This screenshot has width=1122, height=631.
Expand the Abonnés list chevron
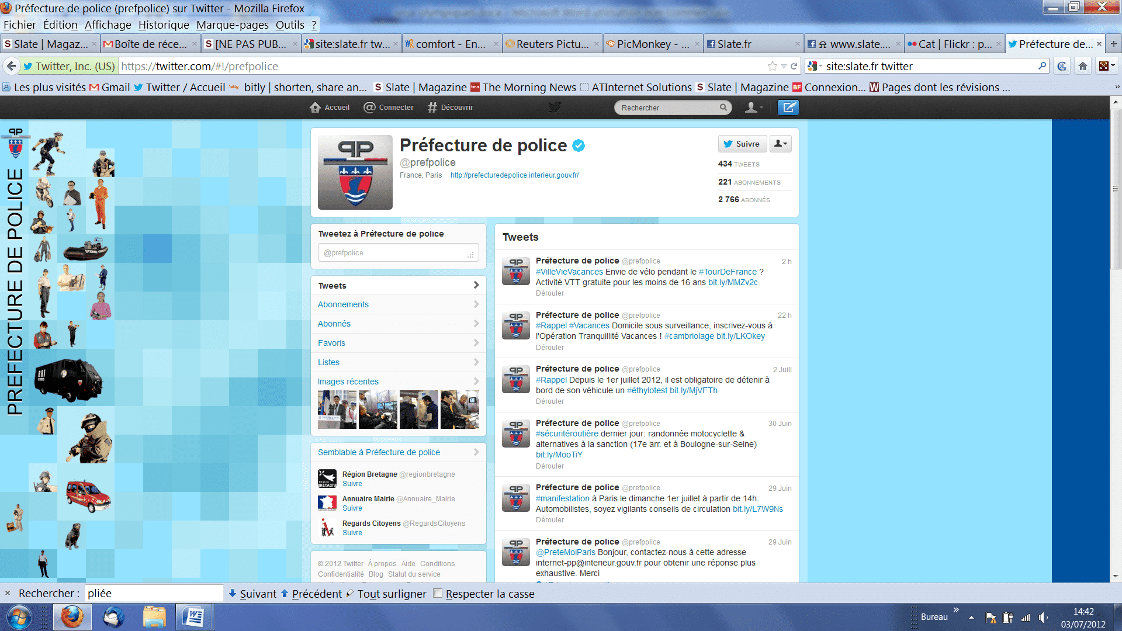tap(476, 324)
